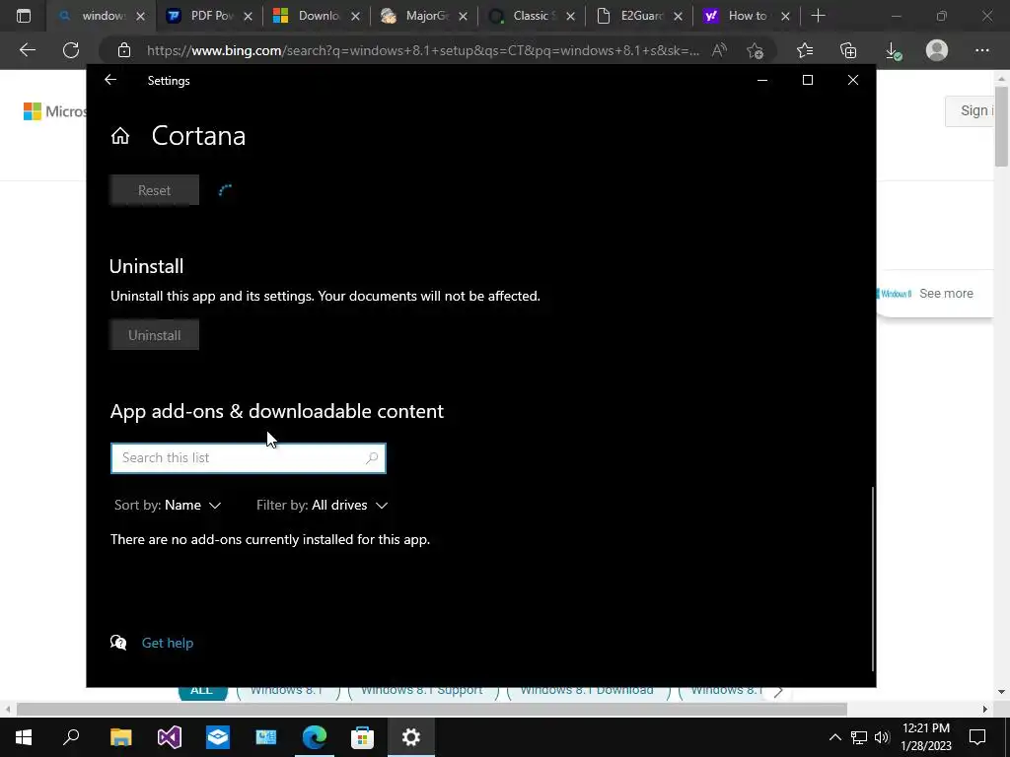
Task: Open taskbar Search
Action: [x=71, y=737]
